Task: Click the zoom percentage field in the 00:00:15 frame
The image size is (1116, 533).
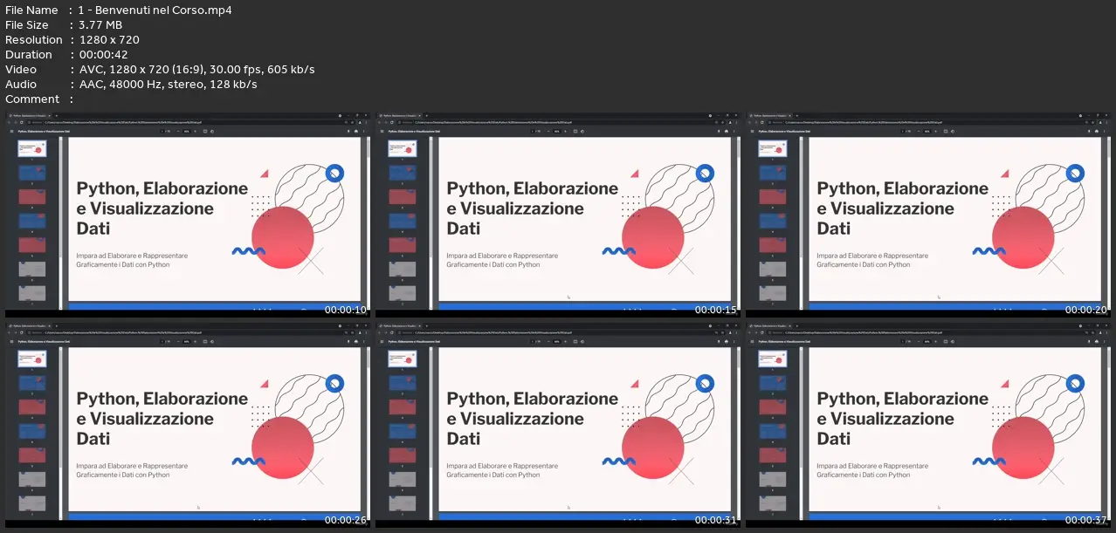Action: click(556, 132)
